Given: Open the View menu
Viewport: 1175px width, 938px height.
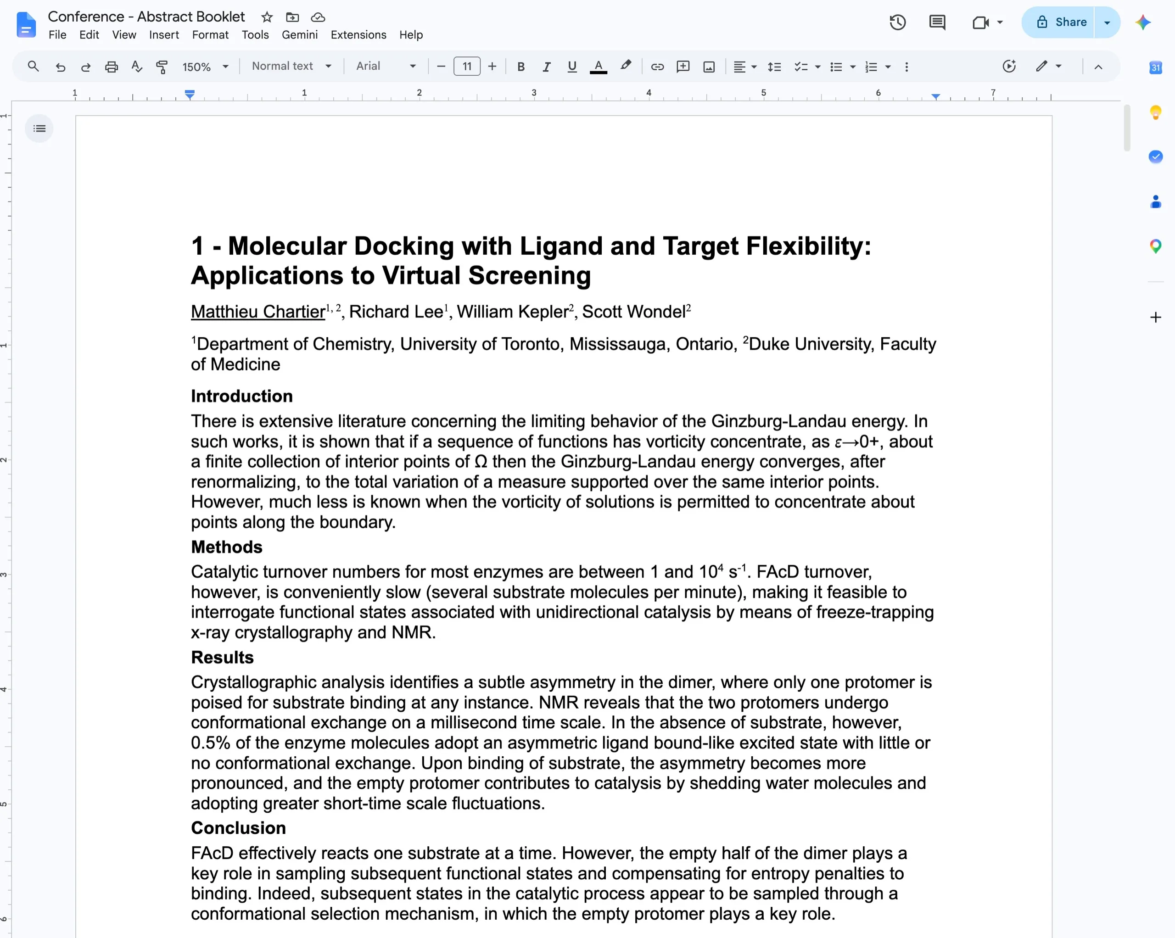Looking at the screenshot, I should point(124,35).
